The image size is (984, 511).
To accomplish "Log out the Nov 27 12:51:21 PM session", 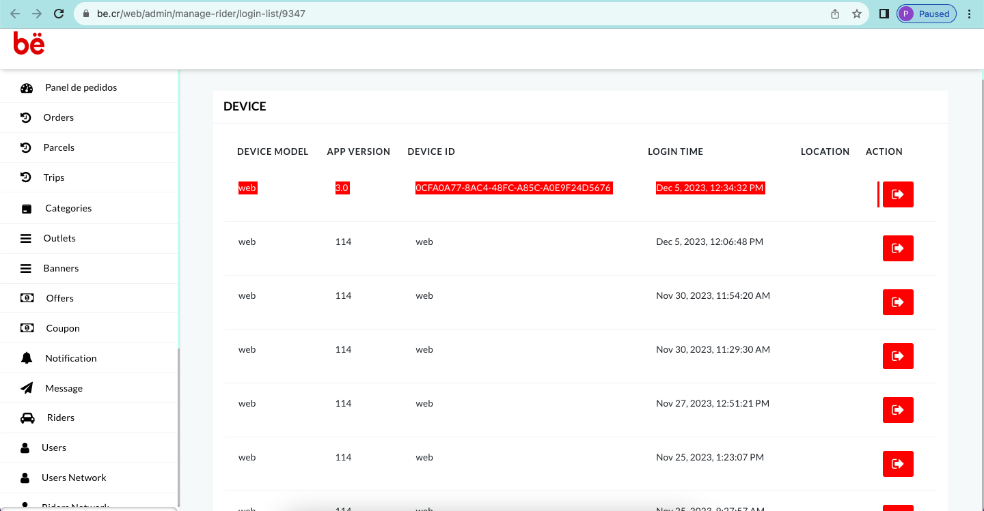I will [x=898, y=410].
